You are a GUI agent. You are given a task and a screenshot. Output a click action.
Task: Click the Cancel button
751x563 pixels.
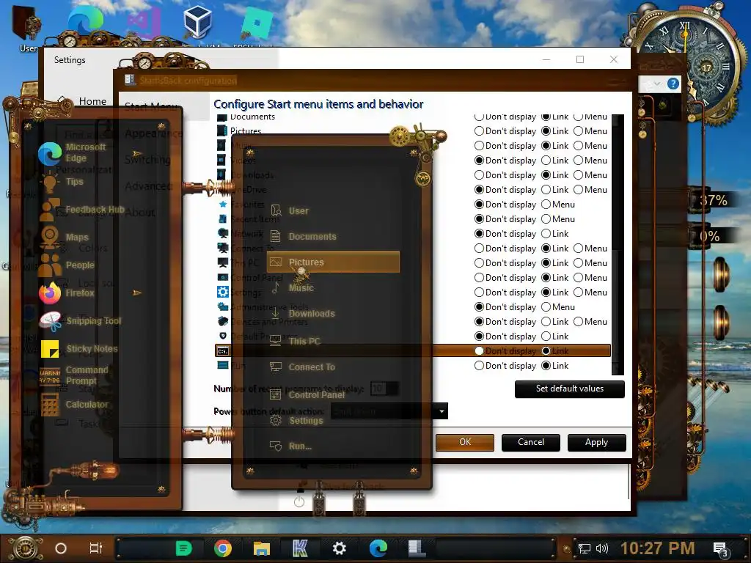click(531, 442)
